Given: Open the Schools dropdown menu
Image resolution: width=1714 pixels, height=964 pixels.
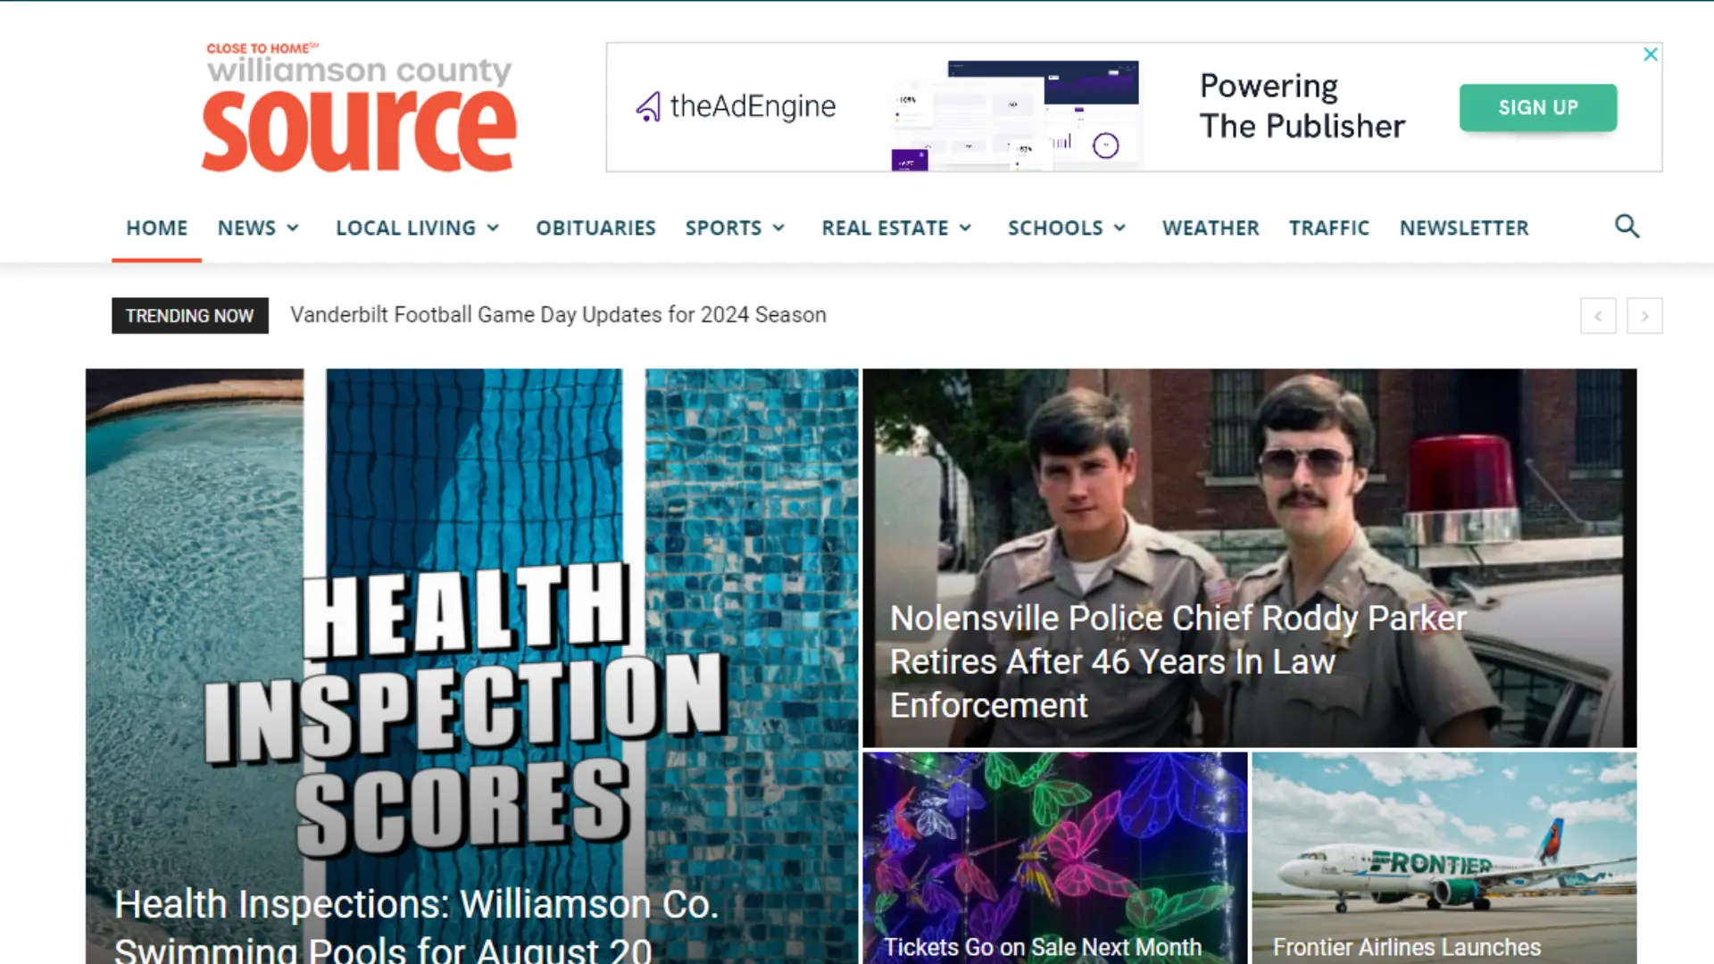Looking at the screenshot, I should (1067, 228).
